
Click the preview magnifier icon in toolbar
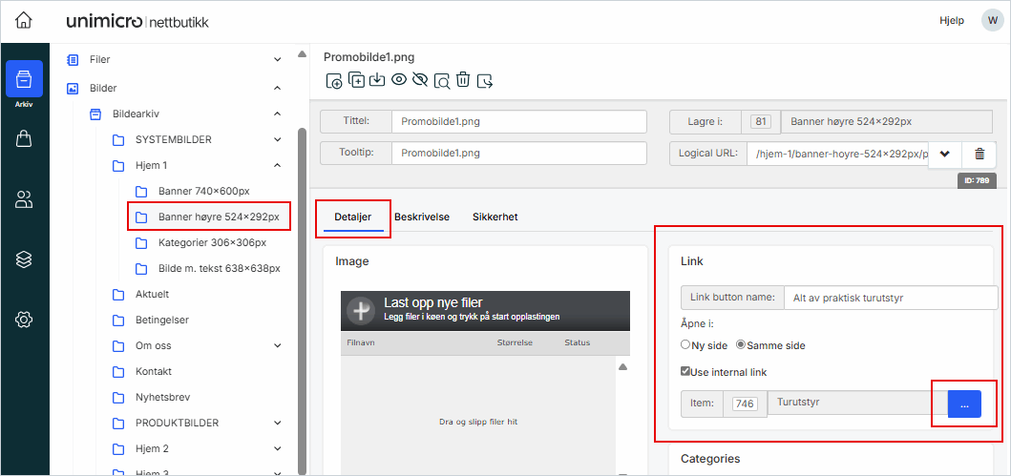pyautogui.click(x=442, y=80)
